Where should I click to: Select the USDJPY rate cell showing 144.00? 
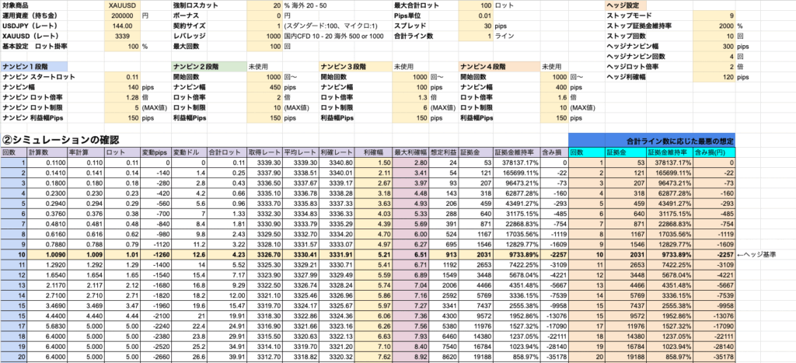pos(122,26)
